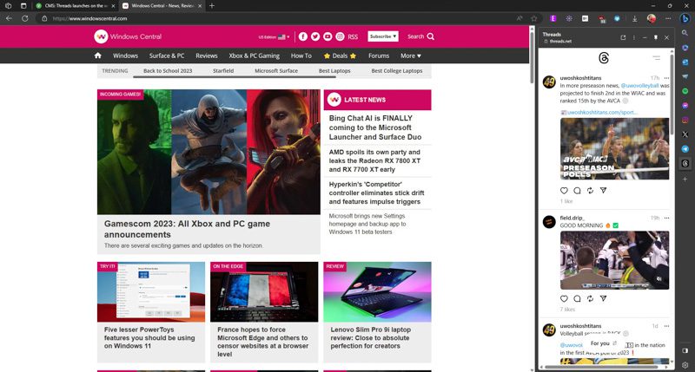Open more options on 1d uwoshkoshtitans post
695x372 pixels.
[666, 326]
